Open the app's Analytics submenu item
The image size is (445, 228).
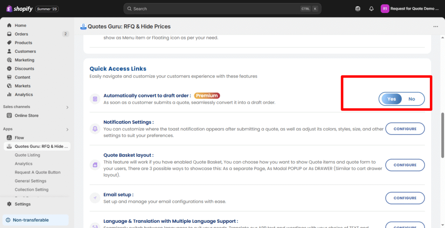[23, 163]
